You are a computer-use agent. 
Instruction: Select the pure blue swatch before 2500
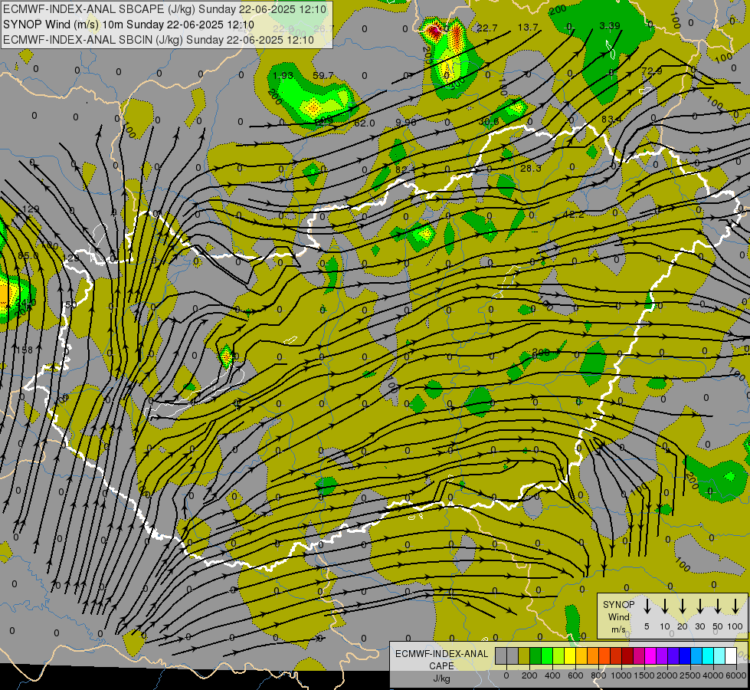pos(684,656)
